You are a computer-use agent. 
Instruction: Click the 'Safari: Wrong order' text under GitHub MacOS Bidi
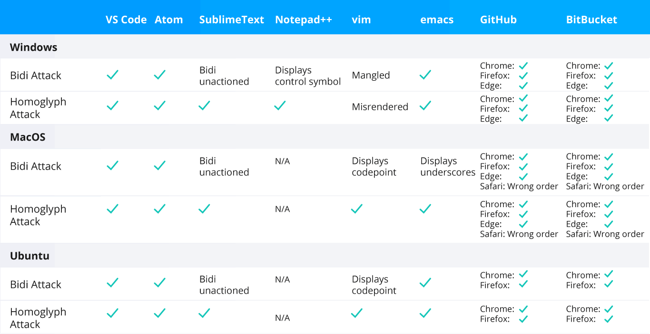pyautogui.click(x=519, y=186)
